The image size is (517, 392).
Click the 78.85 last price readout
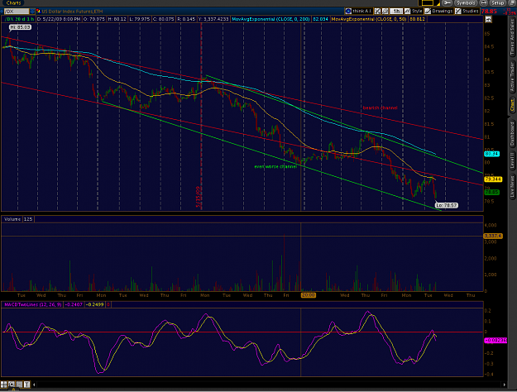489,12
